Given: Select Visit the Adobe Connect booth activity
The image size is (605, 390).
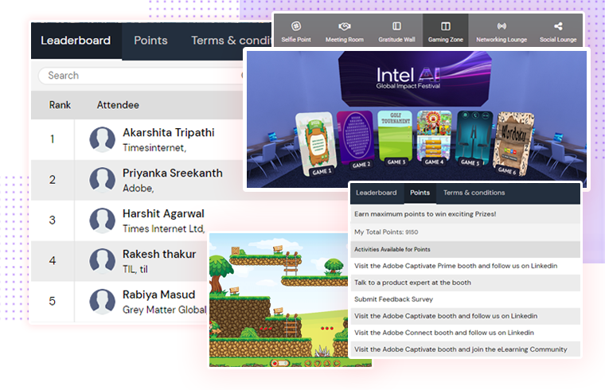Looking at the screenshot, I should point(466,333).
